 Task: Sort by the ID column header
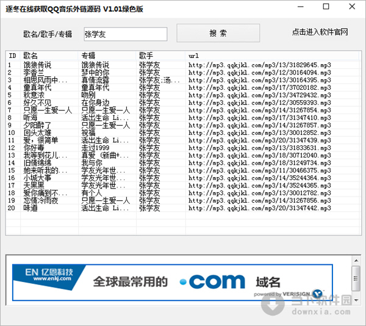12,56
